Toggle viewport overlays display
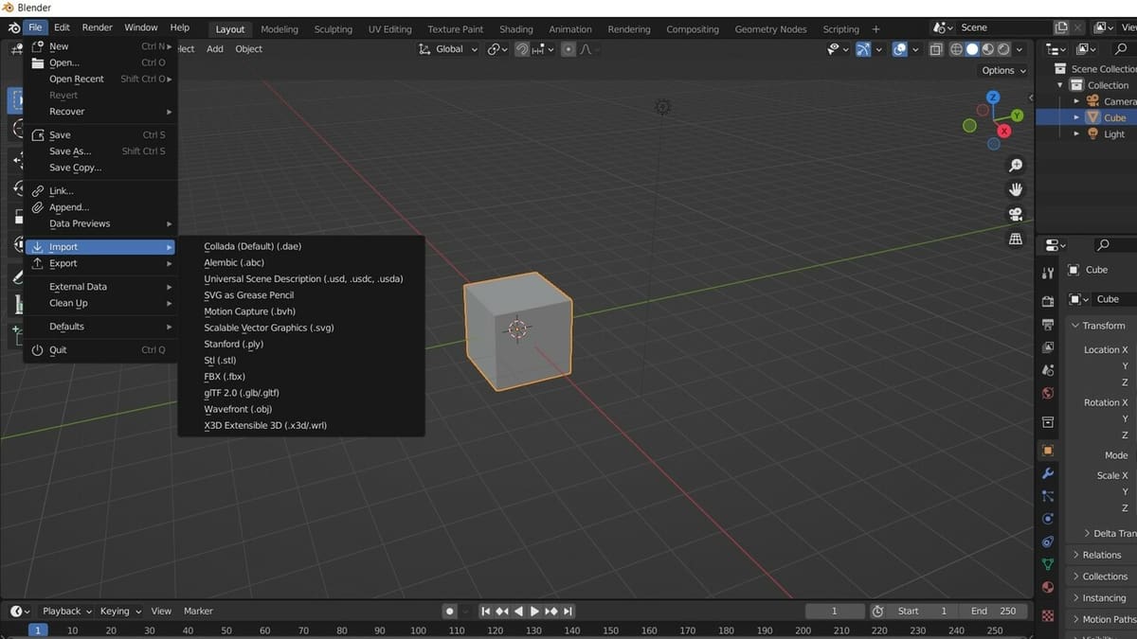The image size is (1137, 639). click(899, 49)
